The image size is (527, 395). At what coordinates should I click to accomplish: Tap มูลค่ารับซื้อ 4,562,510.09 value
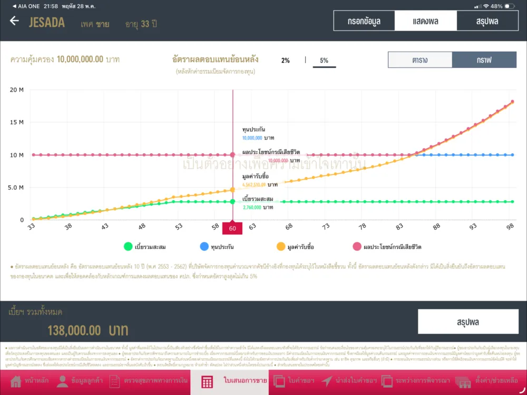[x=254, y=185]
